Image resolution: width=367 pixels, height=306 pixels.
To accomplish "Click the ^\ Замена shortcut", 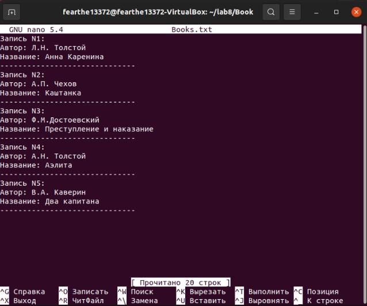I will [138, 301].
